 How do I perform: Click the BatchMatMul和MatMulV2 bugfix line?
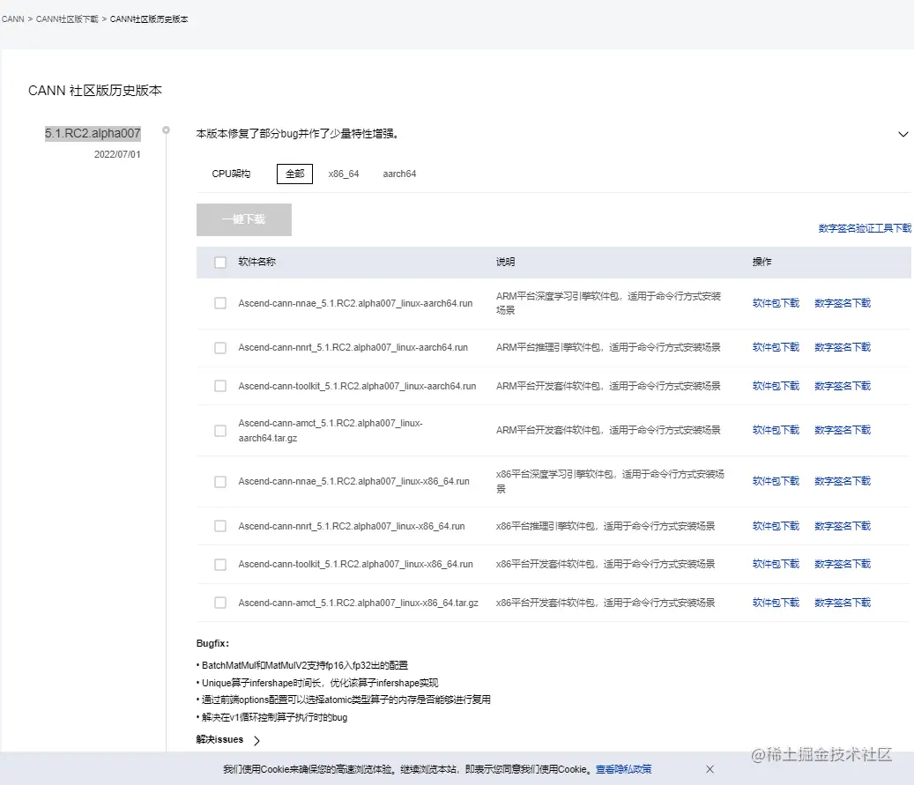302,665
